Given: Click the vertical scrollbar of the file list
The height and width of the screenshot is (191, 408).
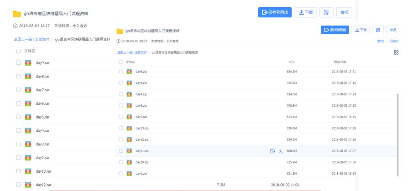Looking at the screenshot, I should [x=398, y=132].
